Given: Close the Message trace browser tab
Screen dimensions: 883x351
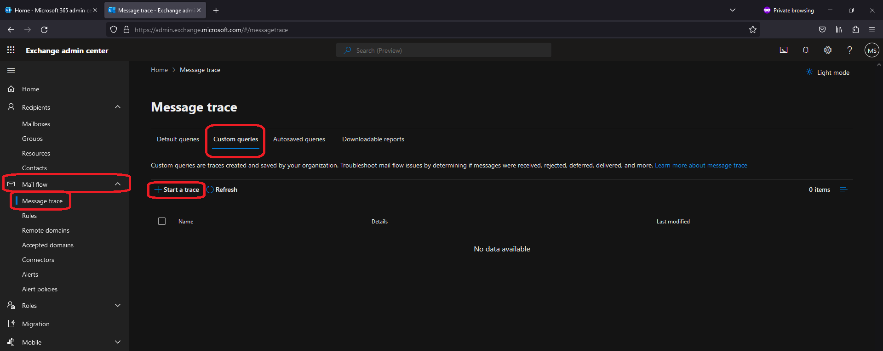Looking at the screenshot, I should (x=199, y=10).
